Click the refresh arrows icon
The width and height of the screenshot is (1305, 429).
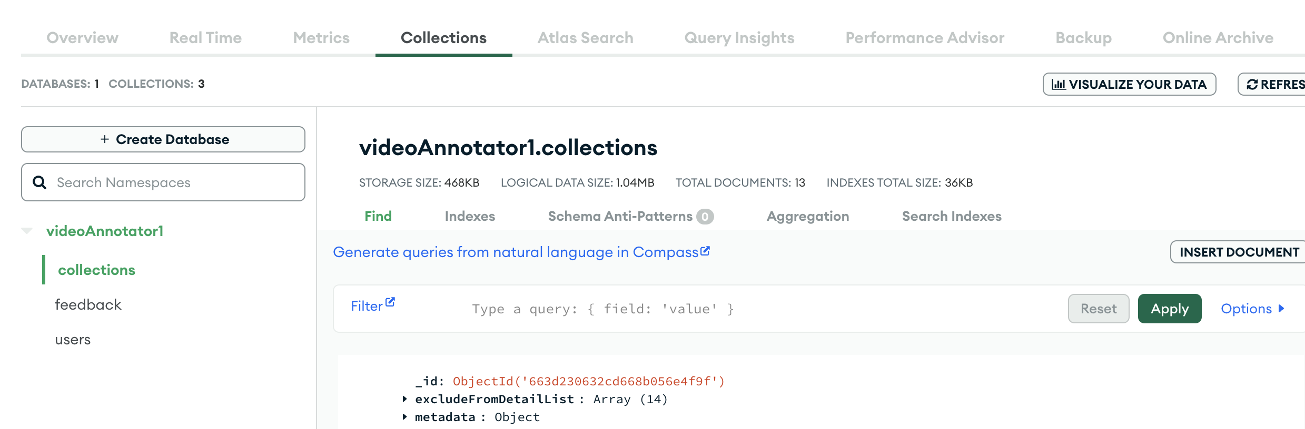tap(1252, 85)
